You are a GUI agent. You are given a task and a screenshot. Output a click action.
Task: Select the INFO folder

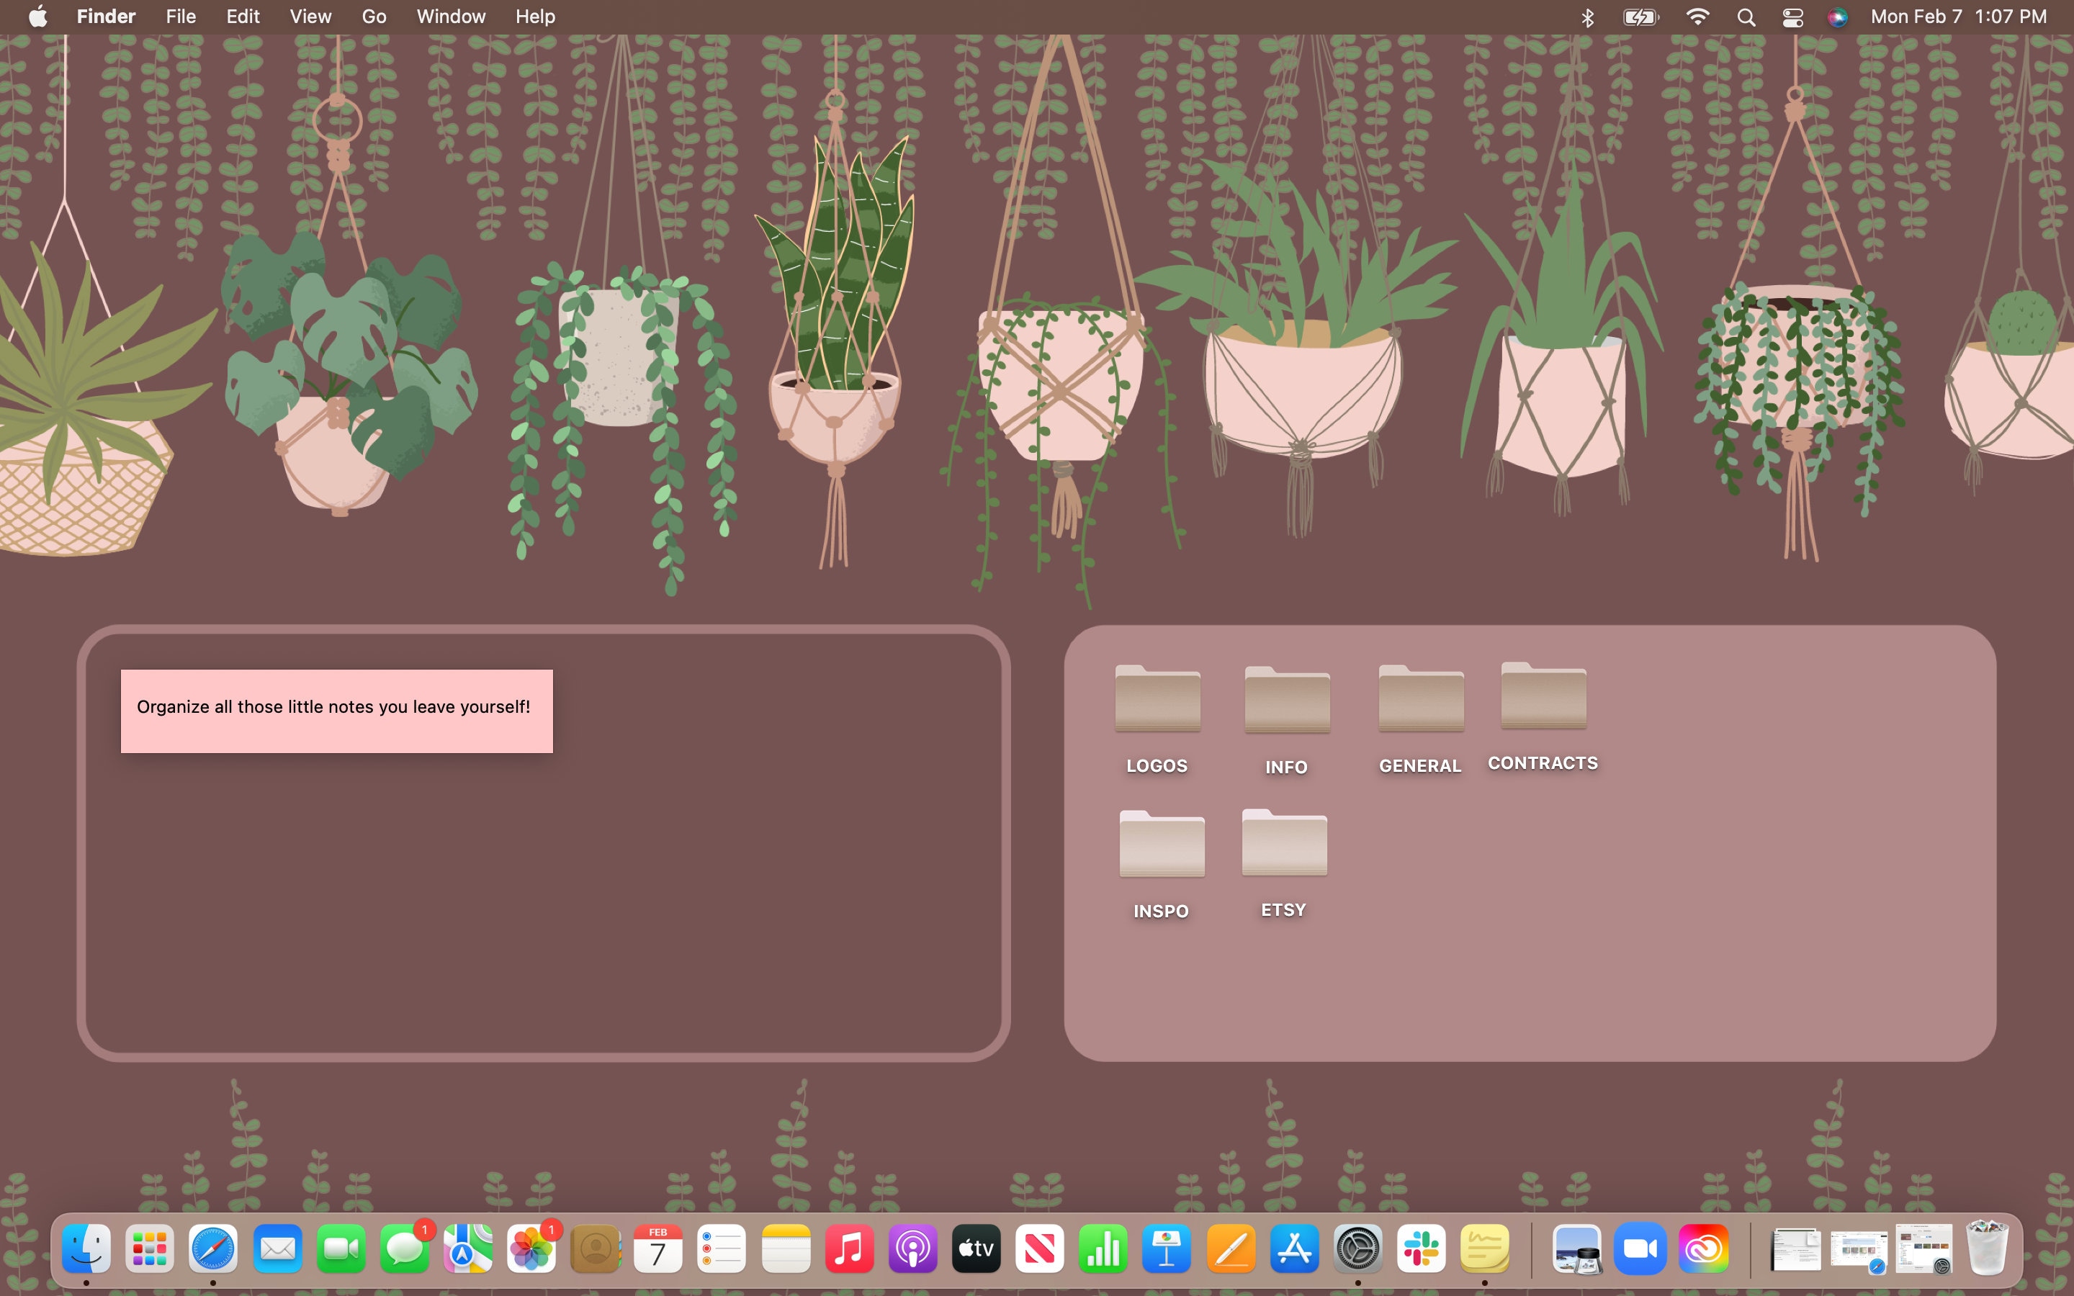(1286, 721)
